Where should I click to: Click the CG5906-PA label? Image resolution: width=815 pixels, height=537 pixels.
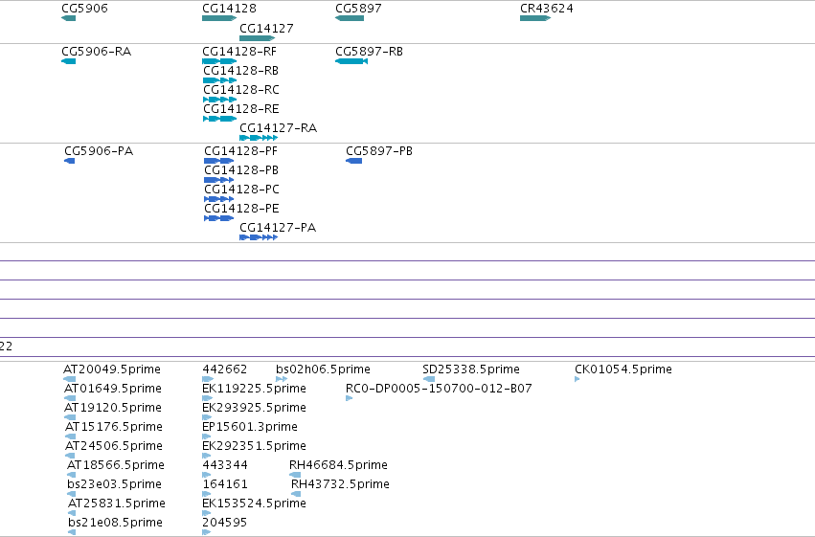click(x=99, y=151)
